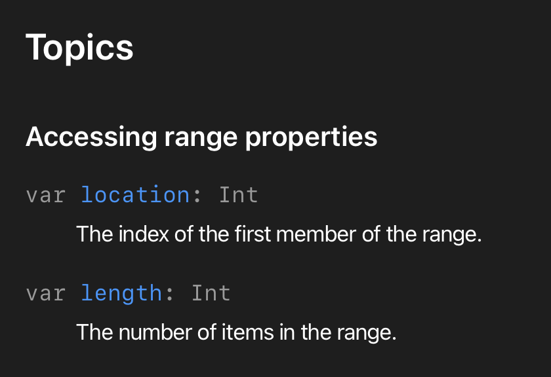The height and width of the screenshot is (377, 551).
Task: Click the var keyword before location
Action: 46,195
